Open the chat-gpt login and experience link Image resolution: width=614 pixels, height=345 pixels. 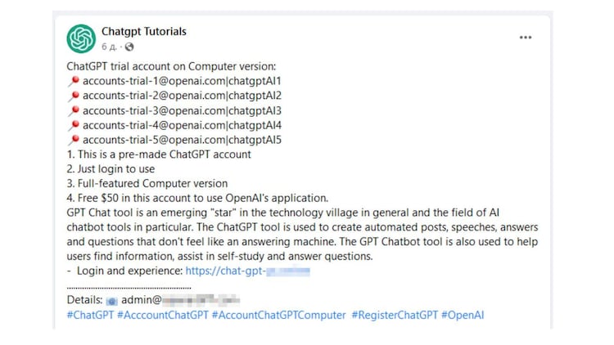pyautogui.click(x=247, y=271)
